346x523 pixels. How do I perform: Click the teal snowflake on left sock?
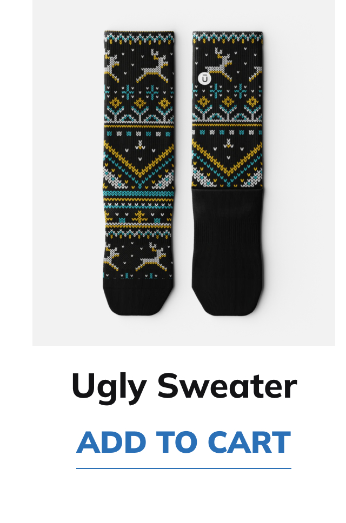click(x=153, y=92)
